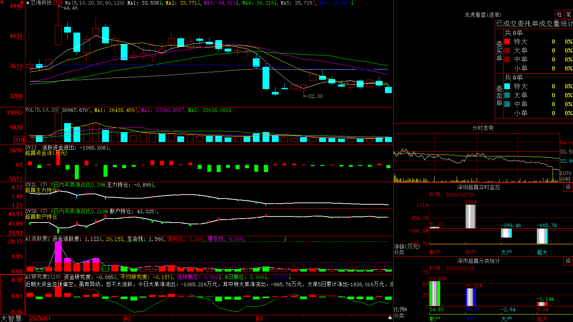
Task: Click the SVZL (7) indicator name
Action: coord(36,185)
